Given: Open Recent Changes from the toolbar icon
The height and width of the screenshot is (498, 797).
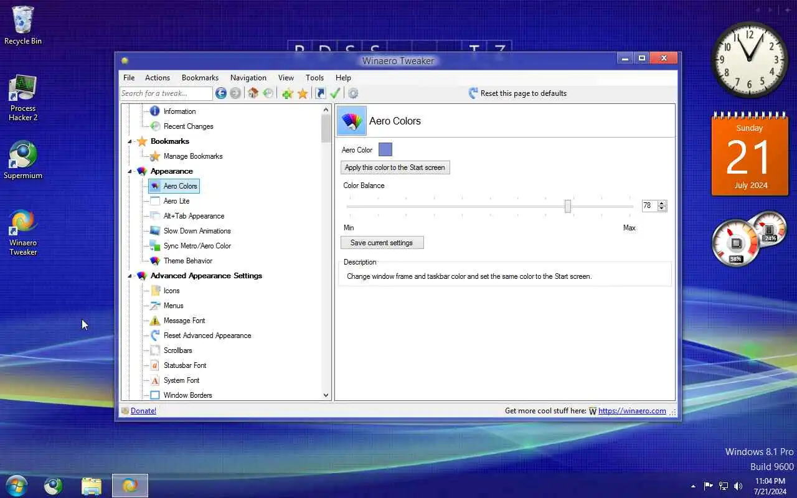Looking at the screenshot, I should (268, 93).
